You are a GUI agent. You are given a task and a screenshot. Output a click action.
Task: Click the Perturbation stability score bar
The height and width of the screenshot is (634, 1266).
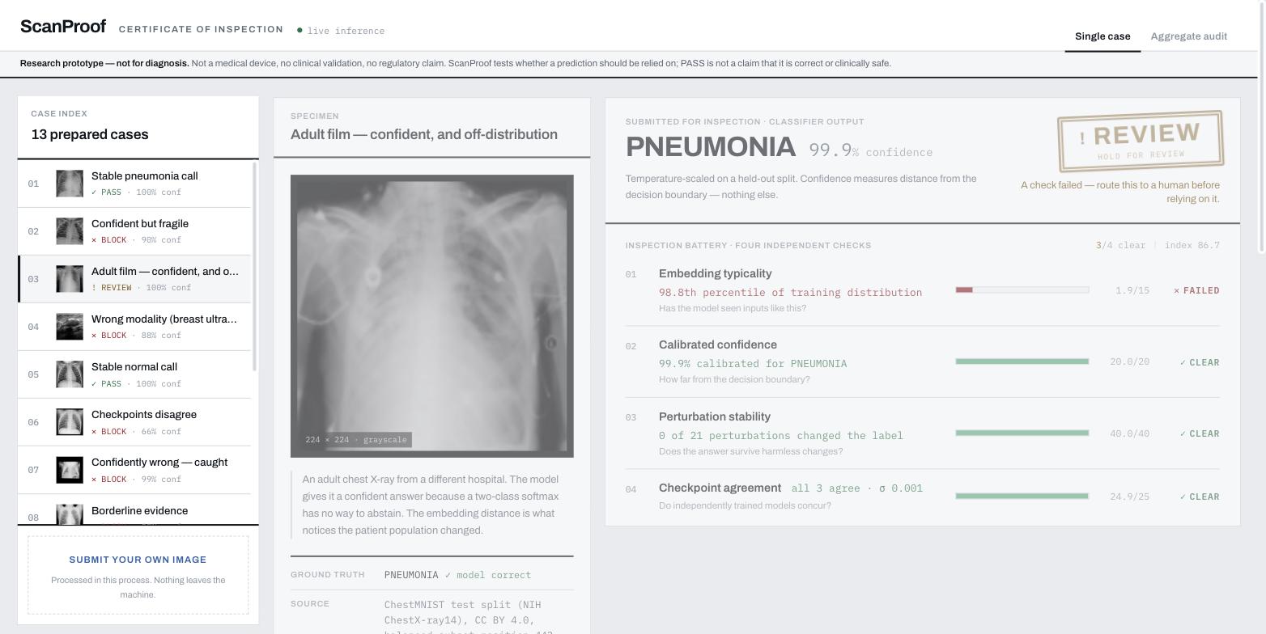[1022, 433]
